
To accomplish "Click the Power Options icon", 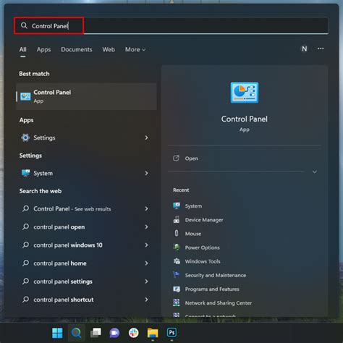I will [x=177, y=247].
